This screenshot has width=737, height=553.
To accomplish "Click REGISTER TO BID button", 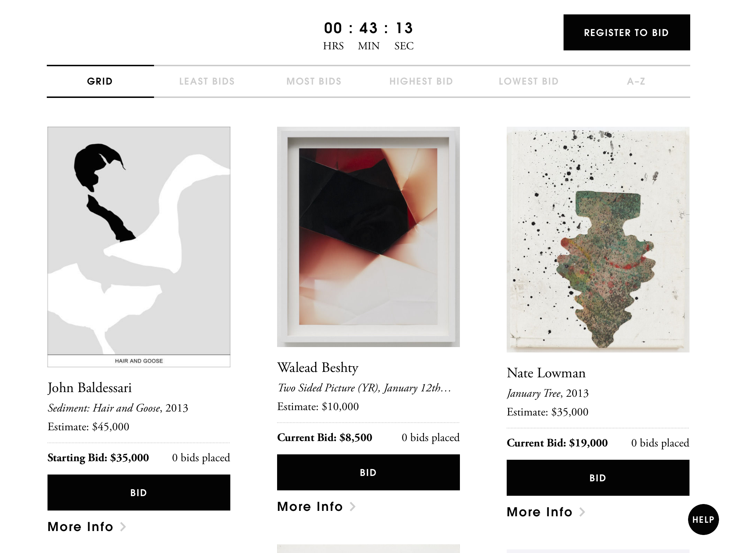I will (626, 32).
